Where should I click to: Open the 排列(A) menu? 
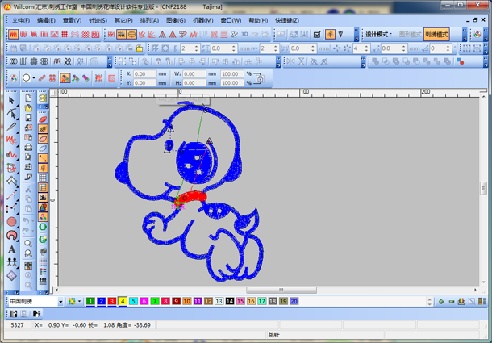[149, 20]
